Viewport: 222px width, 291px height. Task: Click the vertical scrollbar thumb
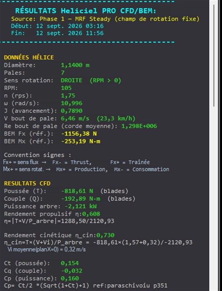[x=214, y=55]
